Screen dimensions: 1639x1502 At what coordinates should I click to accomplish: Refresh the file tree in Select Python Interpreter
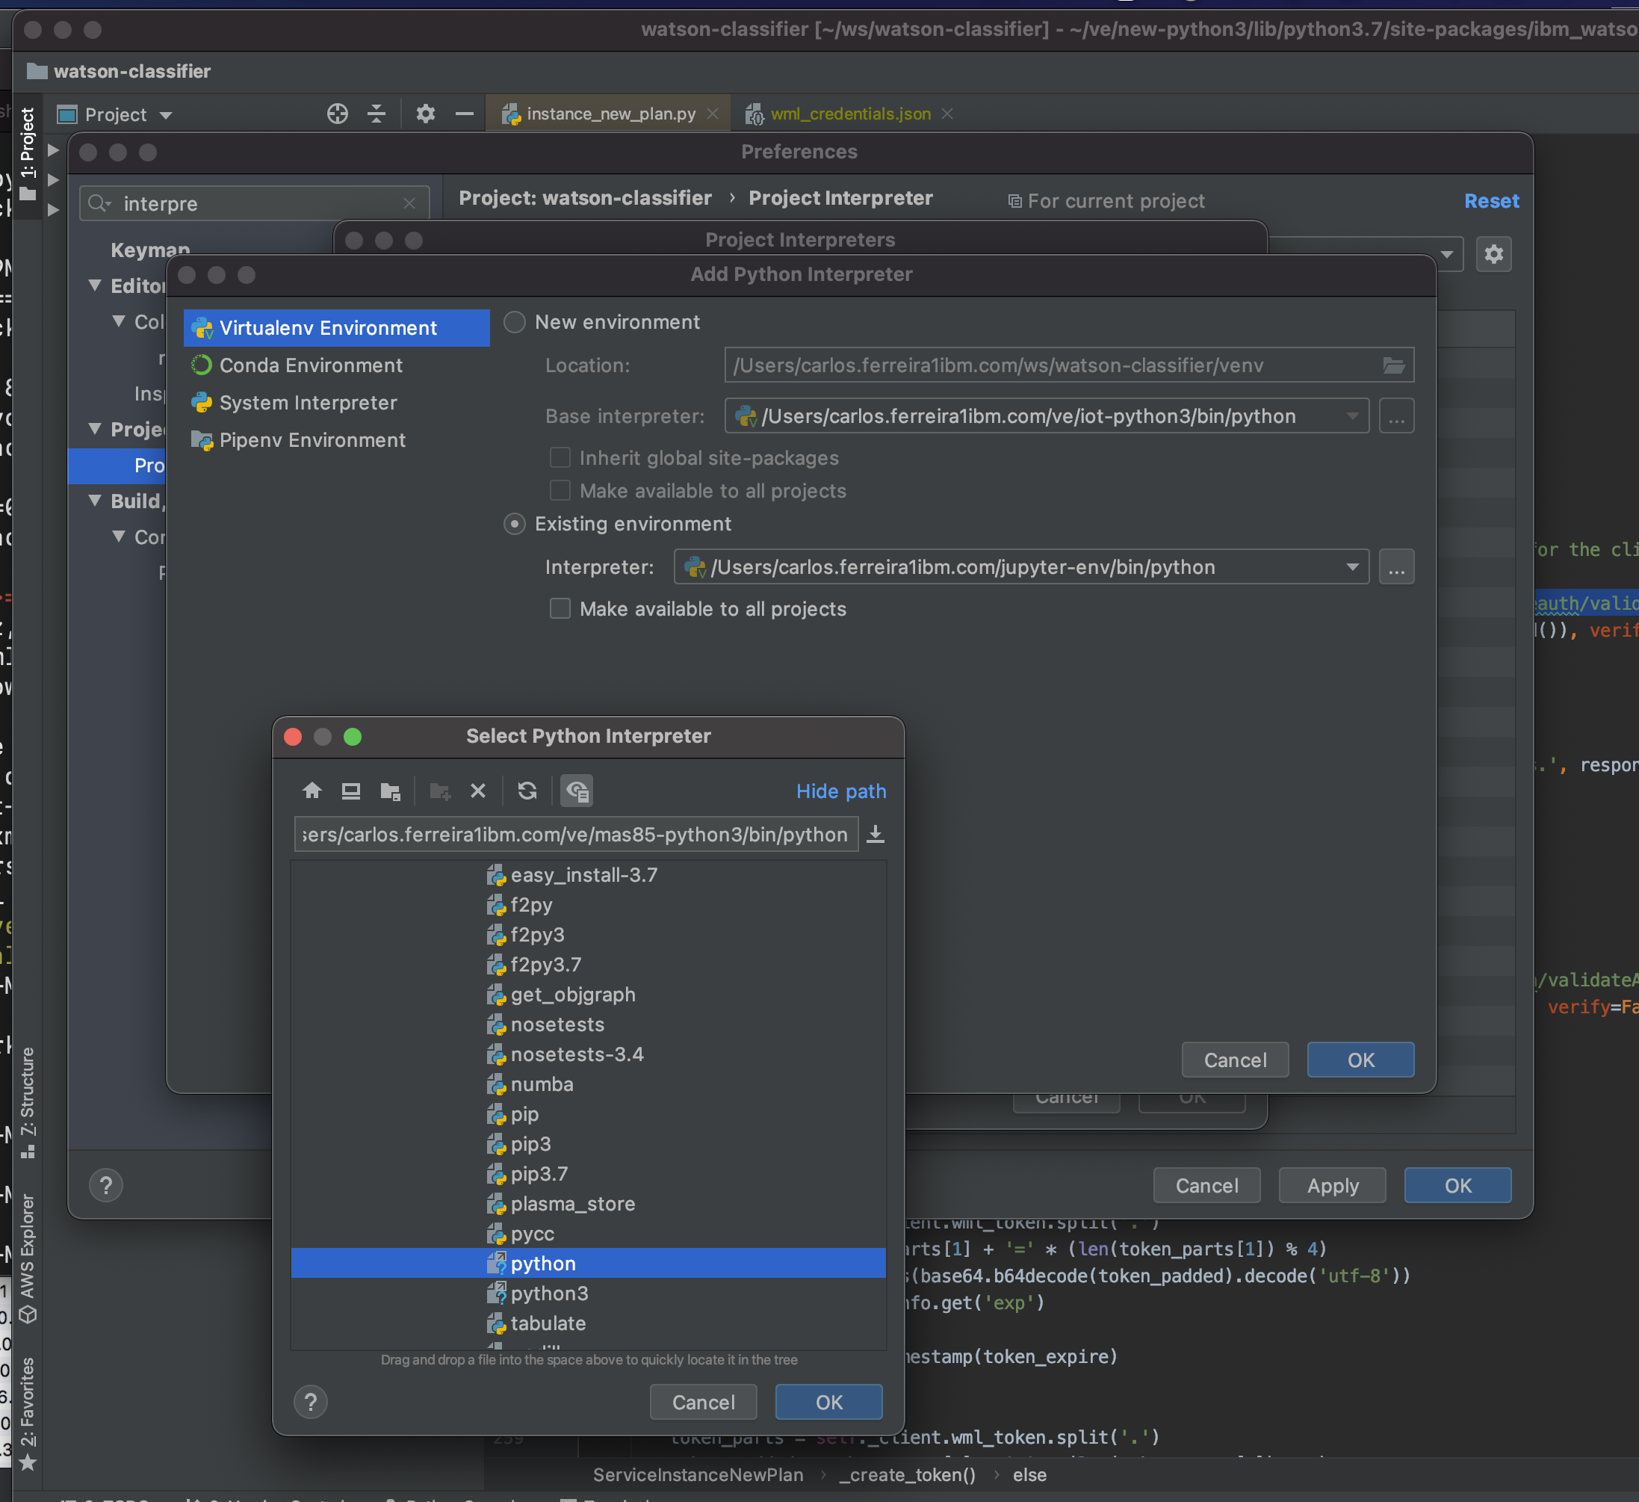527,791
